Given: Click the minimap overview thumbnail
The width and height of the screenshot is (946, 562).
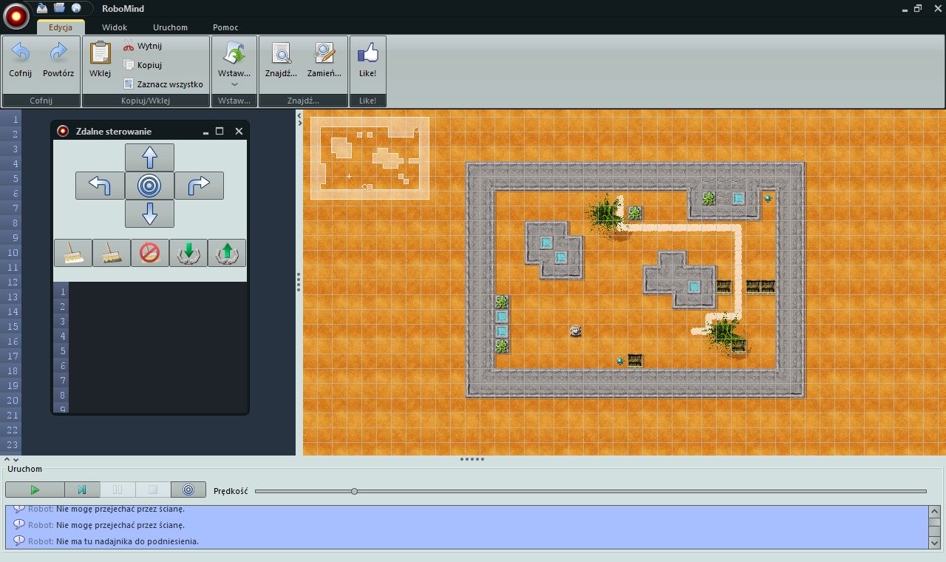Looking at the screenshot, I should [x=370, y=158].
